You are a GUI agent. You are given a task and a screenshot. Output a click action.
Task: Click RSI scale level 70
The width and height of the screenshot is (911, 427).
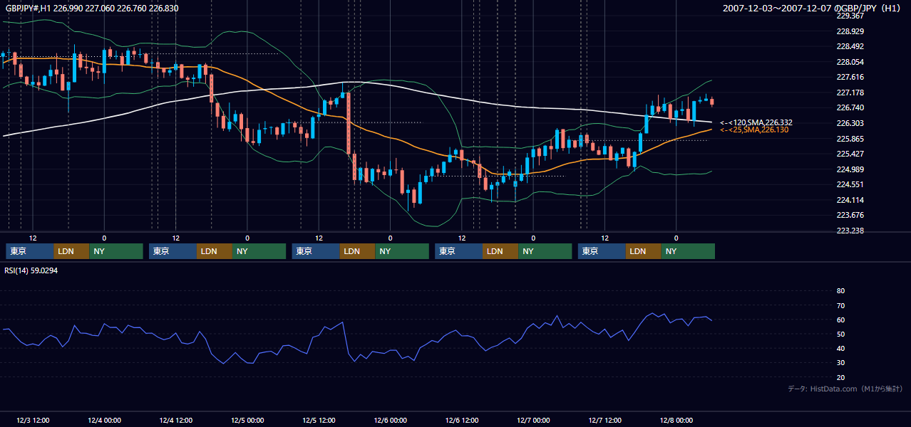point(840,305)
